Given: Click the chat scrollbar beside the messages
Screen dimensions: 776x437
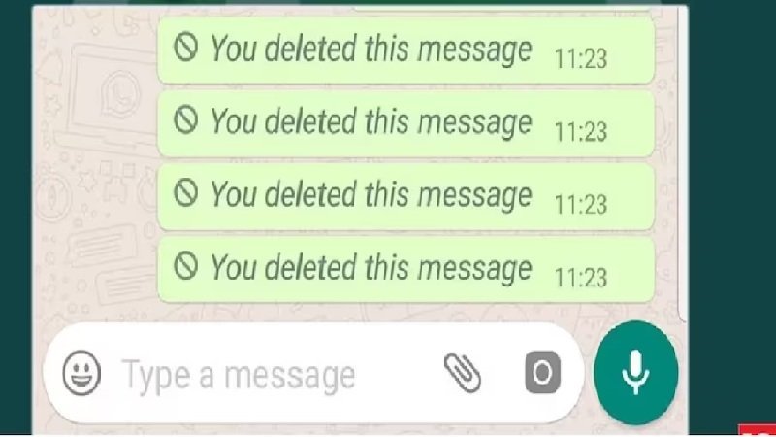Looking at the screenshot, I should (683, 163).
